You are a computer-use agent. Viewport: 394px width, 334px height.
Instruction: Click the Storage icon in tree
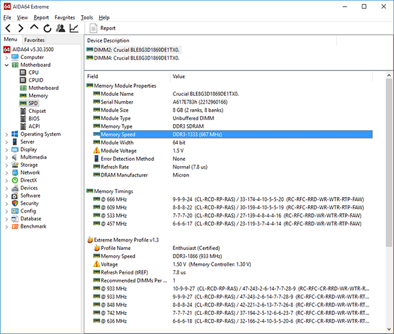15,165
